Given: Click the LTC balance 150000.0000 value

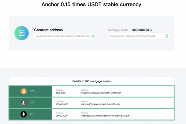Looking at the screenshot, I should [62, 104].
